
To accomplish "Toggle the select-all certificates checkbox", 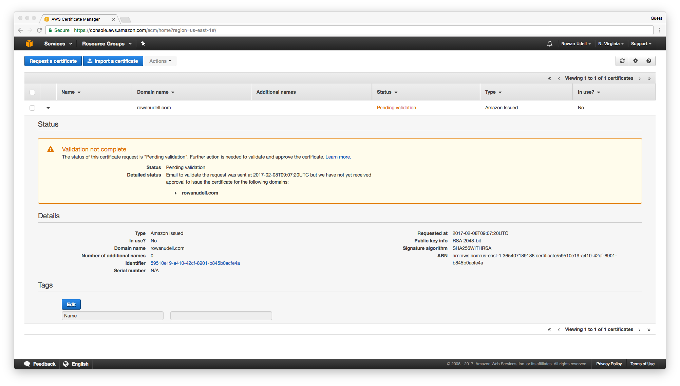I will coord(32,92).
